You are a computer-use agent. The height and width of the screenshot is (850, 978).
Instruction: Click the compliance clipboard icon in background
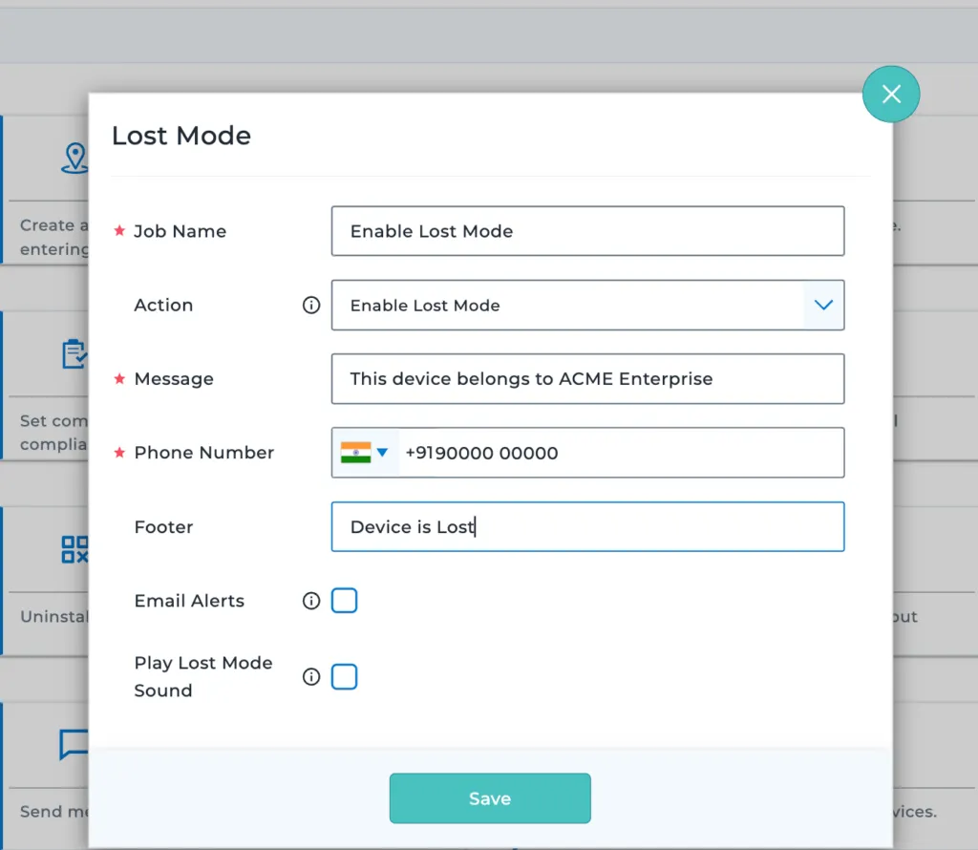tap(74, 353)
